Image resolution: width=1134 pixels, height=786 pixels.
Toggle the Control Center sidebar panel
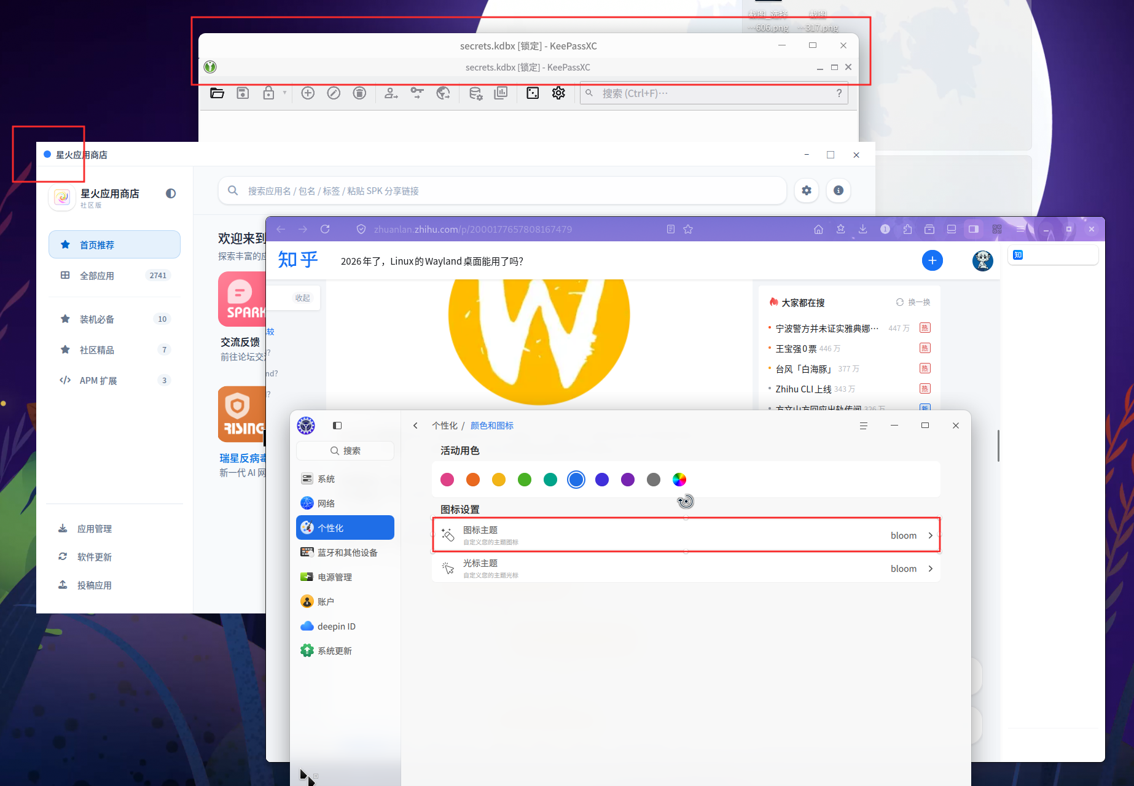point(337,426)
